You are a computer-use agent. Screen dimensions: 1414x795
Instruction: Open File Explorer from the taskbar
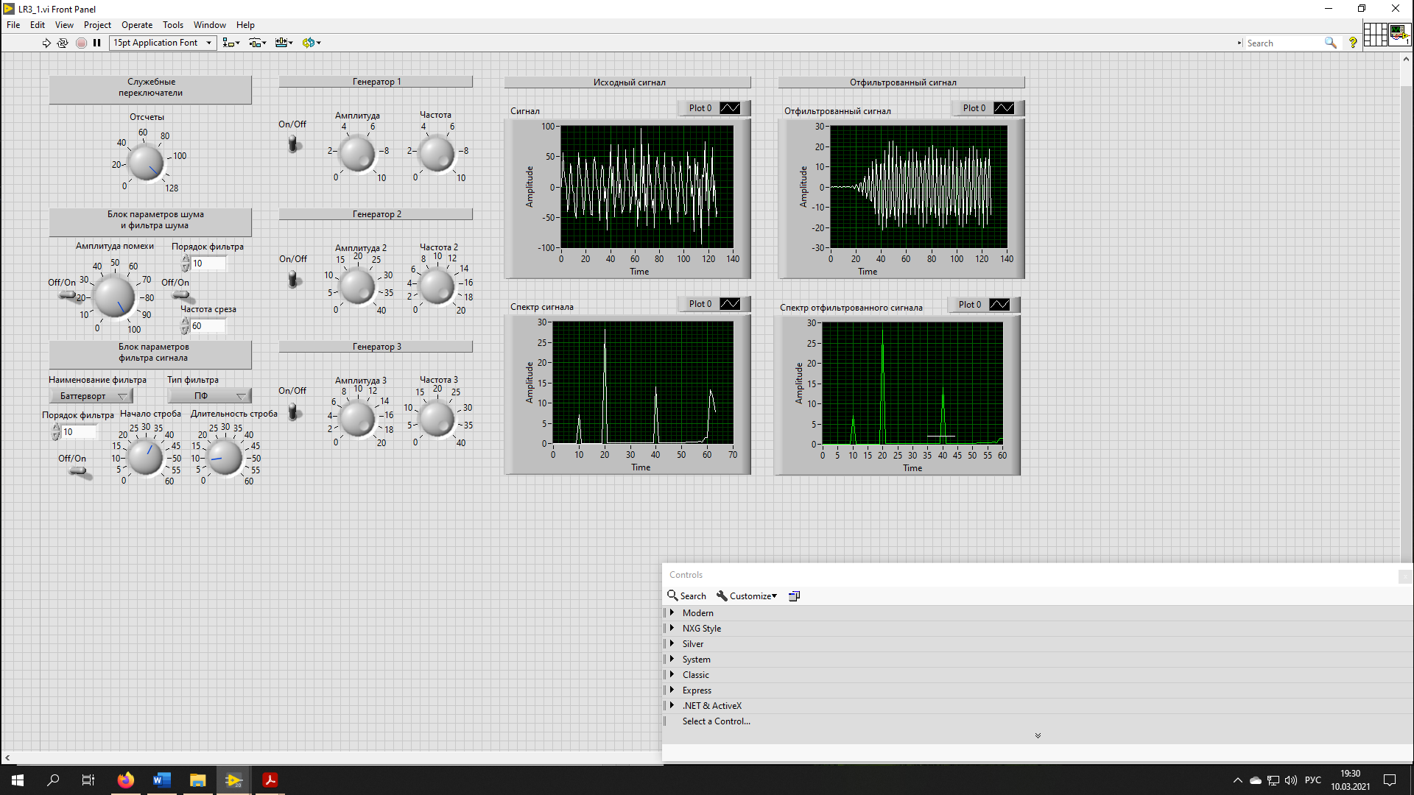click(x=197, y=780)
